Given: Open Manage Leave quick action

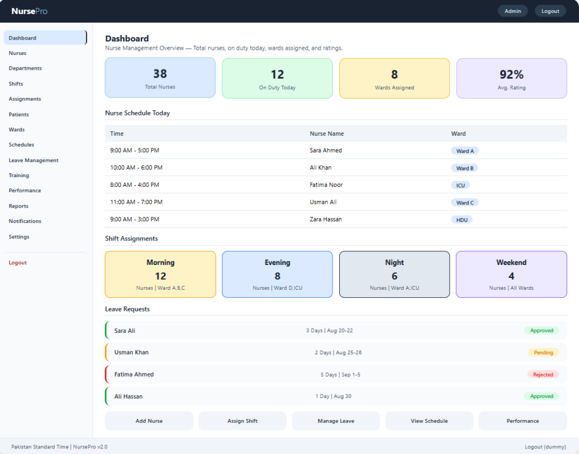Looking at the screenshot, I should pos(336,421).
